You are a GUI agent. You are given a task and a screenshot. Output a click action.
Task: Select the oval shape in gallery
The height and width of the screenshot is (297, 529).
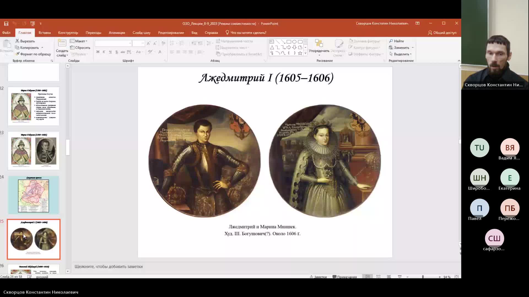[295, 42]
